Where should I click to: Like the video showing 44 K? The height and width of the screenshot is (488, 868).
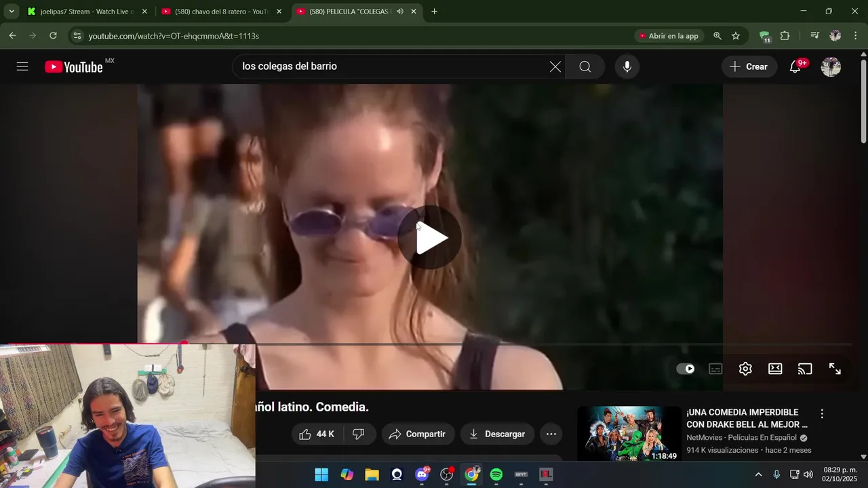[x=317, y=434]
